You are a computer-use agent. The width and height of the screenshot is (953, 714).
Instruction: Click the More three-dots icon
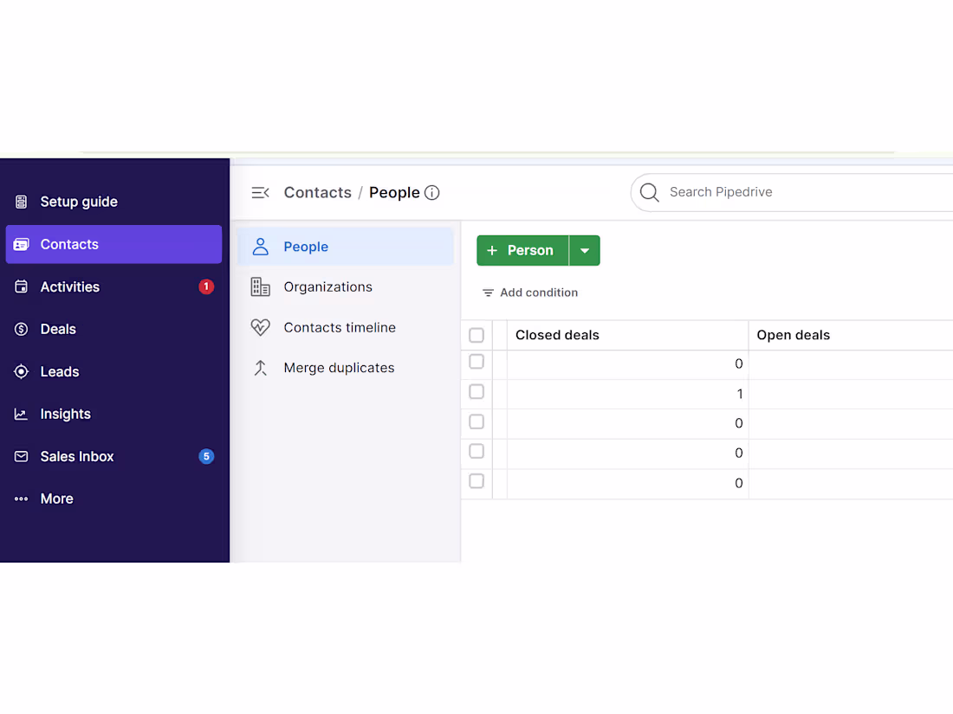[x=22, y=499]
